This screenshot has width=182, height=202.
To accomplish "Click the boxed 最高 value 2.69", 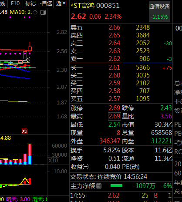I will click(115, 116).
